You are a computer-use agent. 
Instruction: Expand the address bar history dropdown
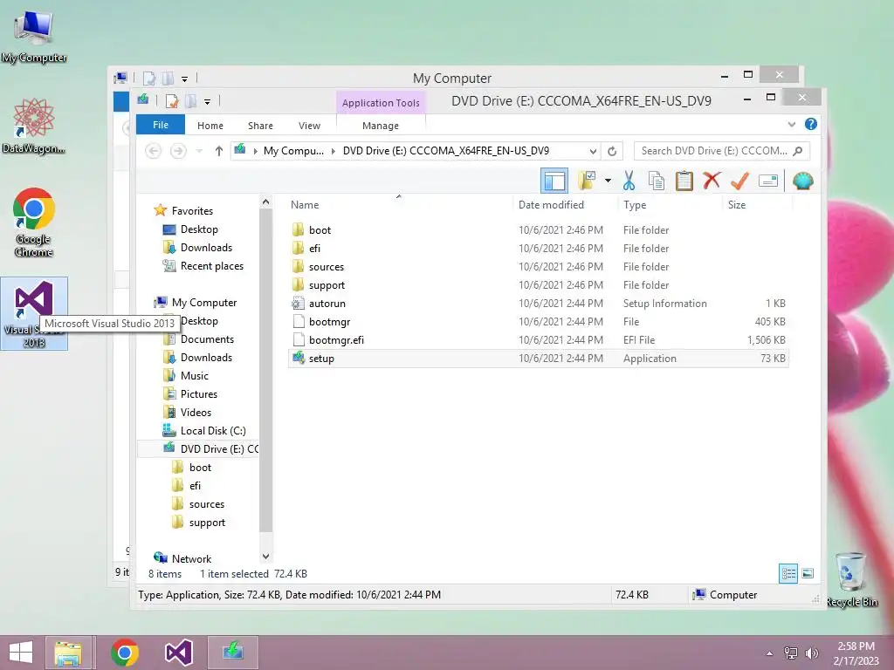click(593, 151)
